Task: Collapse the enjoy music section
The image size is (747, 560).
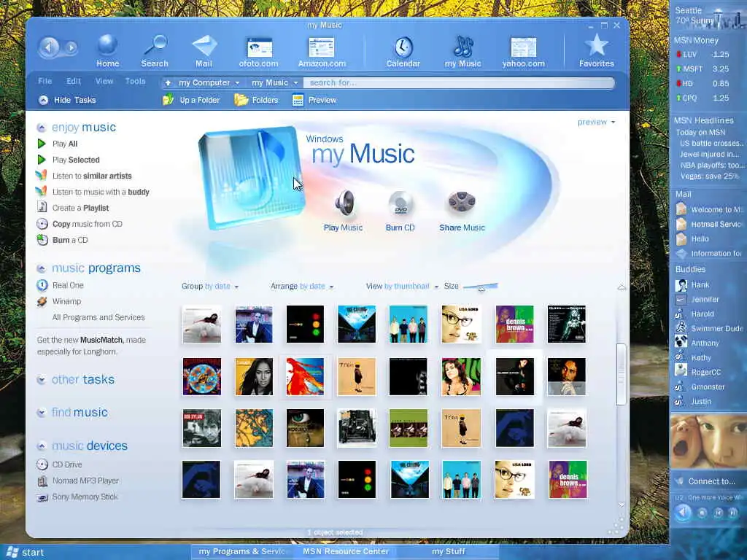Action: tap(42, 128)
